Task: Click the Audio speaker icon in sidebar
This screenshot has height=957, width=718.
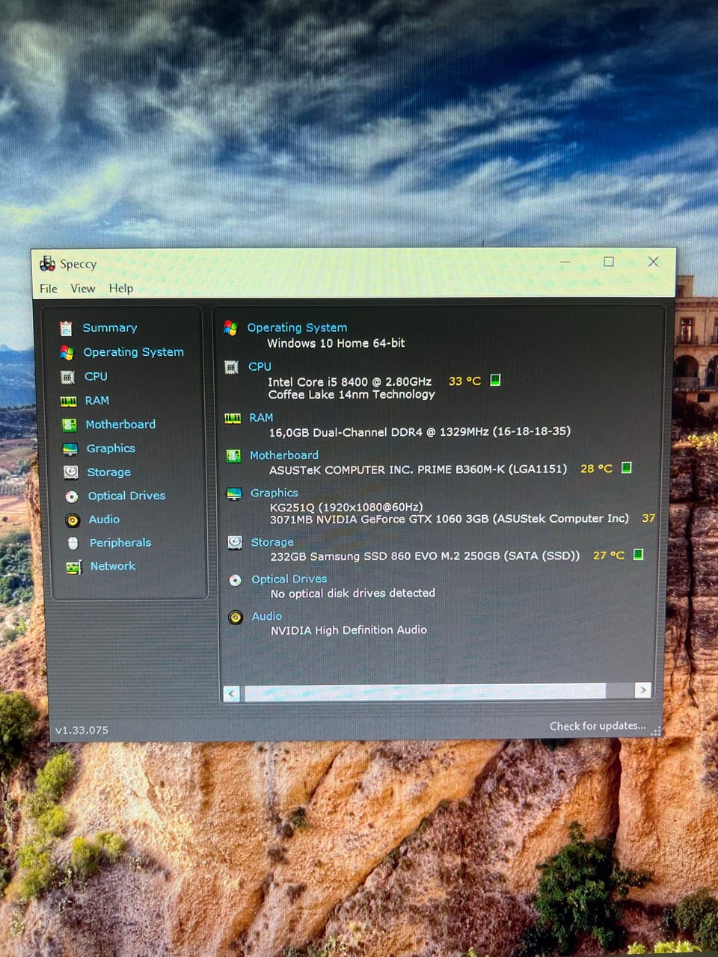Action: click(73, 520)
